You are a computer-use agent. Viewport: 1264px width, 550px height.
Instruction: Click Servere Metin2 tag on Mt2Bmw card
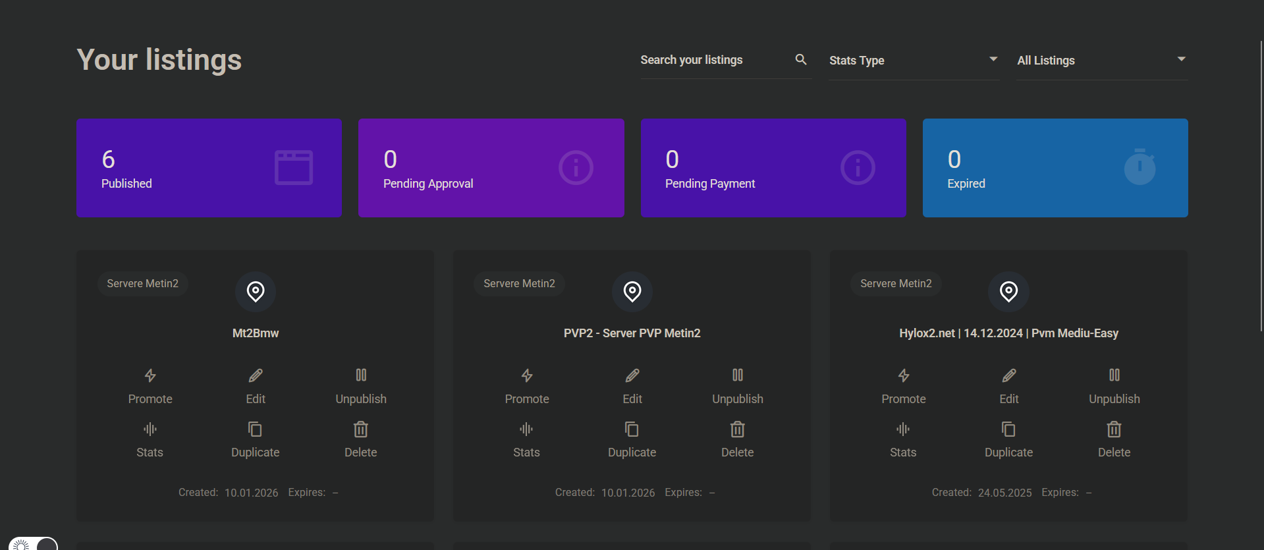click(143, 284)
